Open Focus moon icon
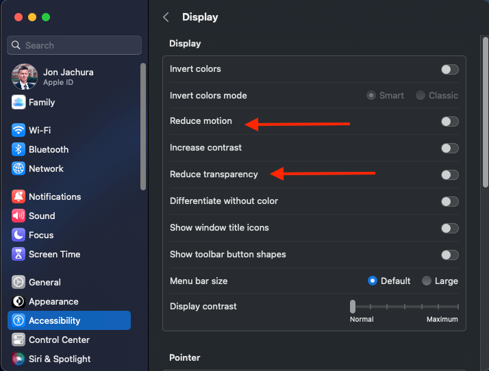This screenshot has width=489, height=371. pos(18,235)
